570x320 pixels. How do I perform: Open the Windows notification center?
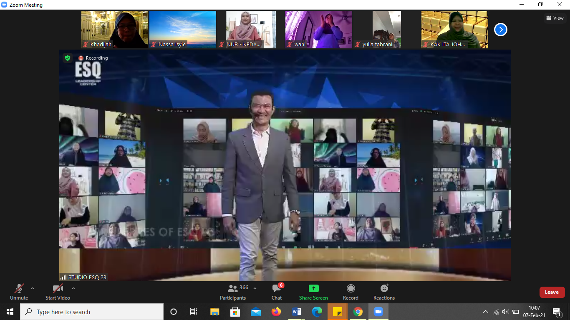click(x=556, y=312)
